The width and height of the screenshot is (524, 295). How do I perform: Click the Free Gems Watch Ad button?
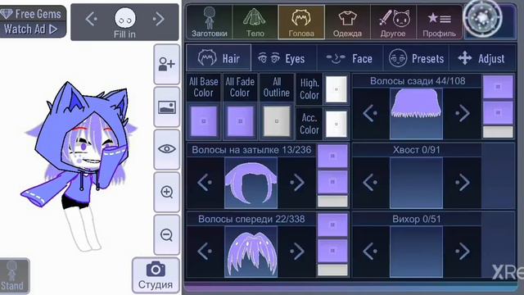point(33,21)
